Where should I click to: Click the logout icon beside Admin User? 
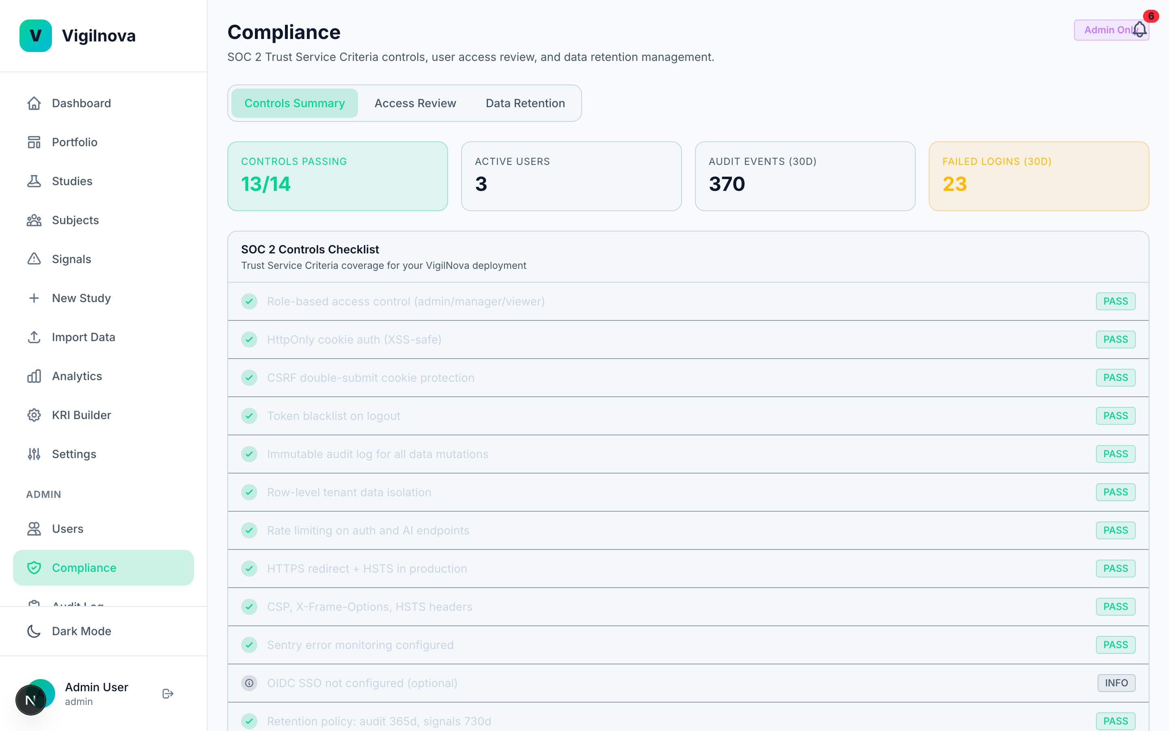167,693
